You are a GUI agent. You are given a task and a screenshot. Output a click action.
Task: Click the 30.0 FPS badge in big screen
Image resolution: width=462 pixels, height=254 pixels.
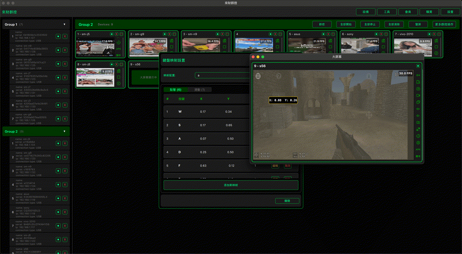406,73
